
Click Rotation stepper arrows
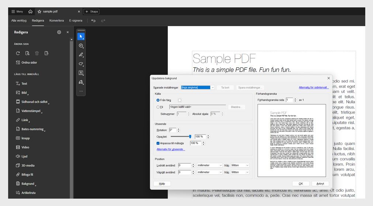point(179,130)
